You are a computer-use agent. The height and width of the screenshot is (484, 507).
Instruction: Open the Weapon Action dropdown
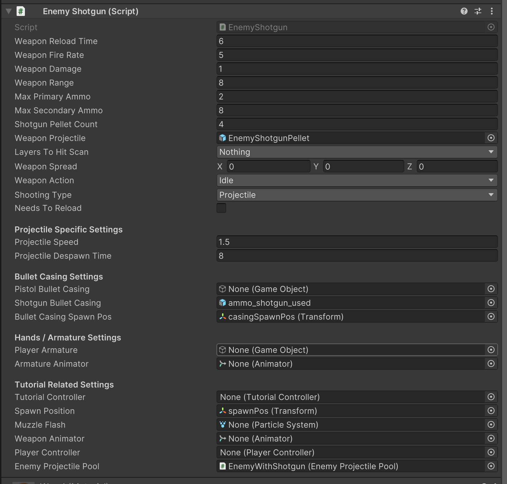356,180
